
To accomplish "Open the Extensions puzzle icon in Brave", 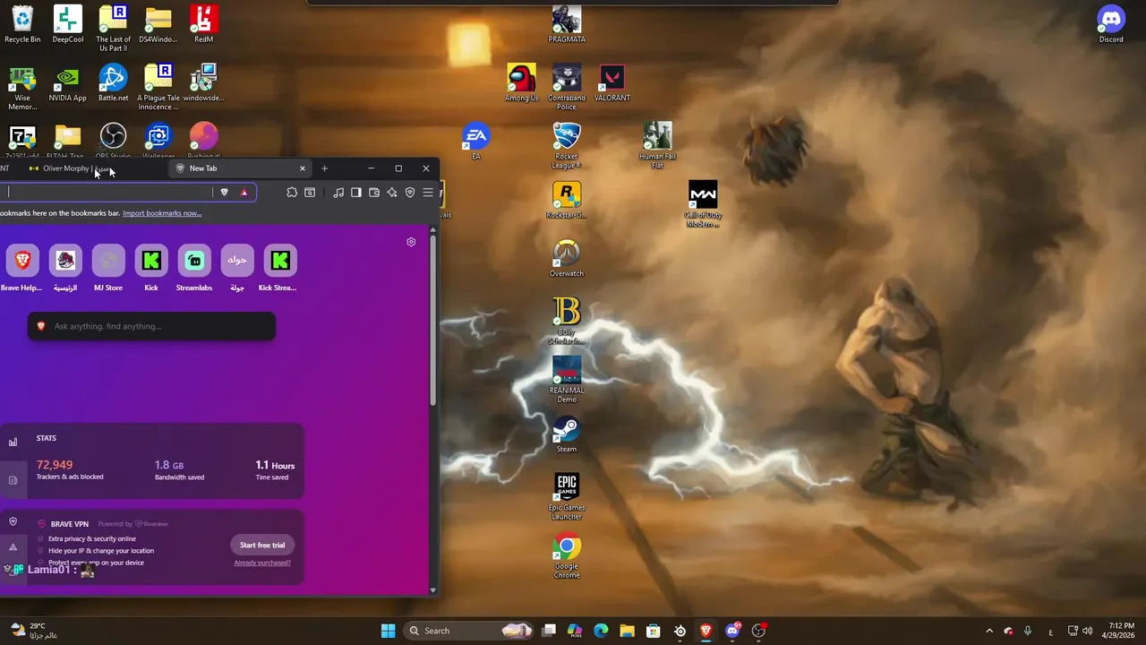I will click(x=292, y=193).
